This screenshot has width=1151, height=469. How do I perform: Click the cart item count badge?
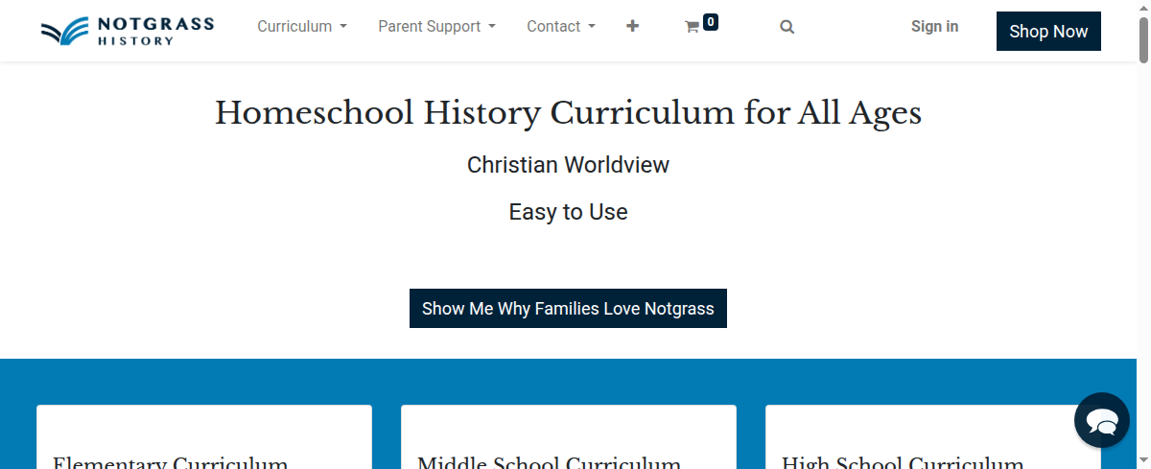coord(711,22)
